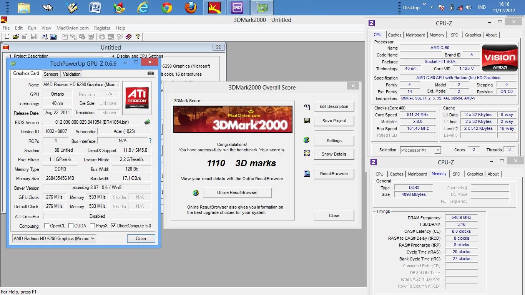Toggle the CUDA checkbox

[71, 226]
